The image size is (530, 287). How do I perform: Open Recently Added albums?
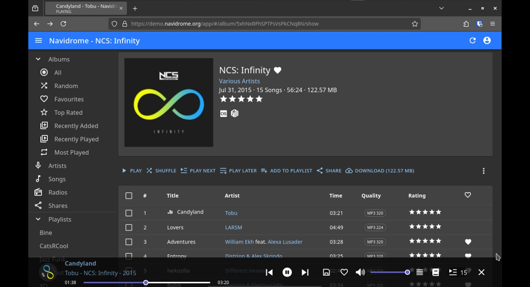[76, 126]
